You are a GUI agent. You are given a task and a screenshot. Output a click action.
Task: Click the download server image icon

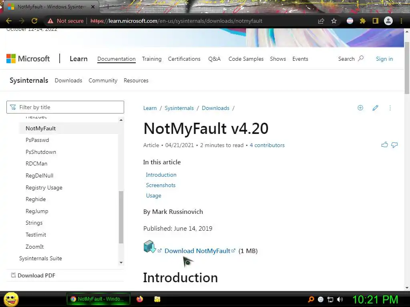coord(150,247)
